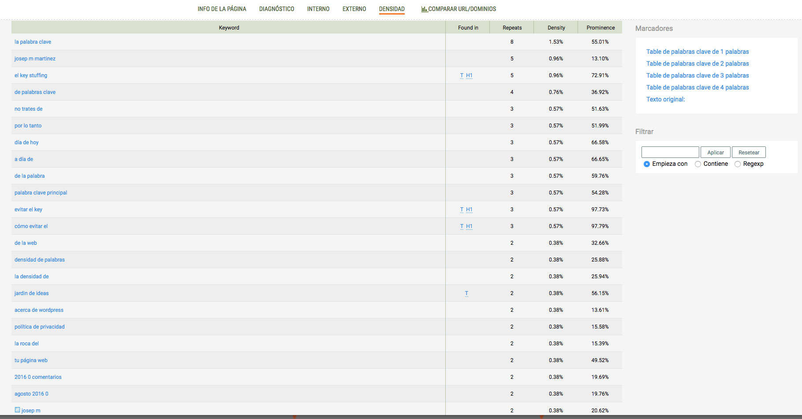Open the 'cómo evitar el' keyword
This screenshot has width=802, height=419.
click(x=31, y=226)
